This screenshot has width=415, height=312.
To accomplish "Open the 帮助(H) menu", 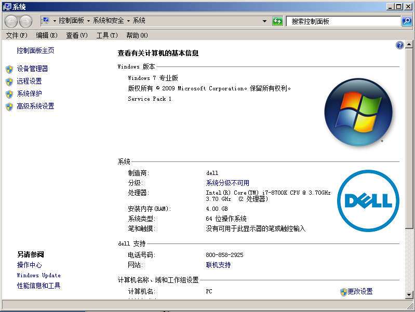I will click(x=137, y=35).
